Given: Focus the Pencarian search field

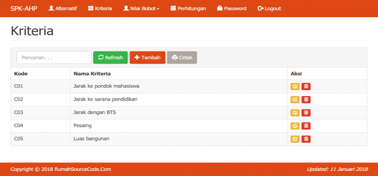Looking at the screenshot, I should [x=54, y=57].
